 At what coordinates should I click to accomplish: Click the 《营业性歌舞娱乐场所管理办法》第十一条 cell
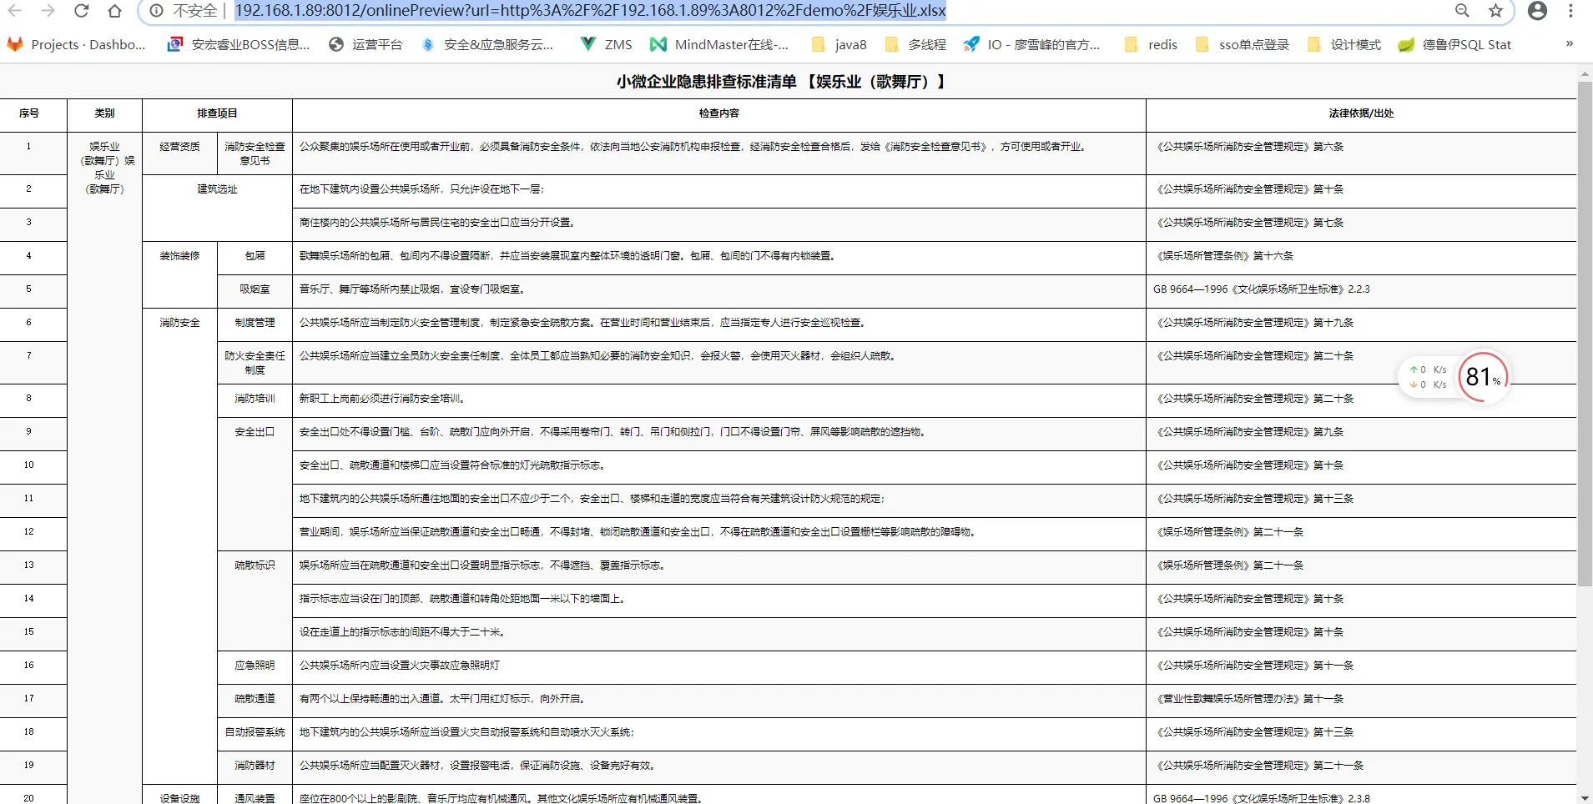click(1361, 699)
